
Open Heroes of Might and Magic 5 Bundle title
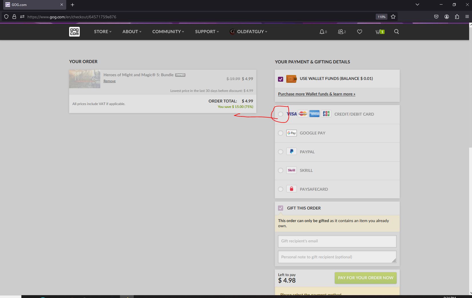pyautogui.click(x=138, y=75)
